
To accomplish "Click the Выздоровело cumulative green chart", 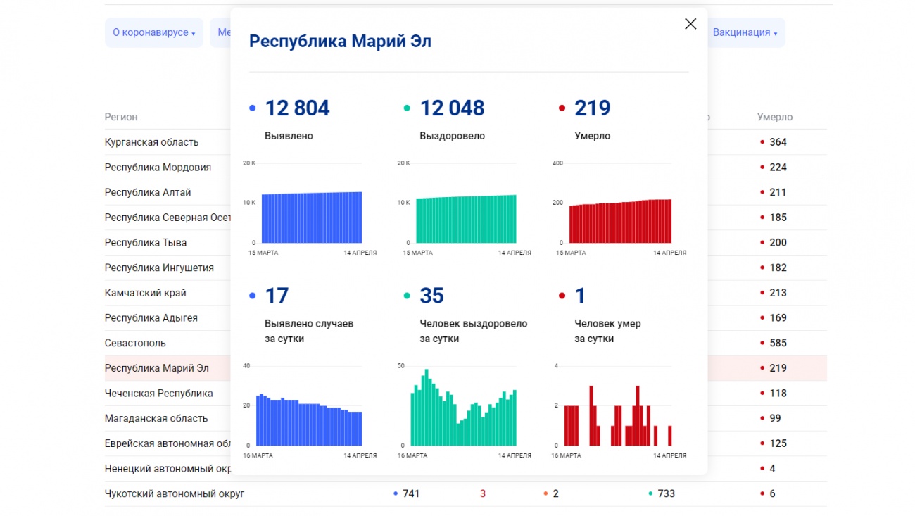I will pos(466,218).
